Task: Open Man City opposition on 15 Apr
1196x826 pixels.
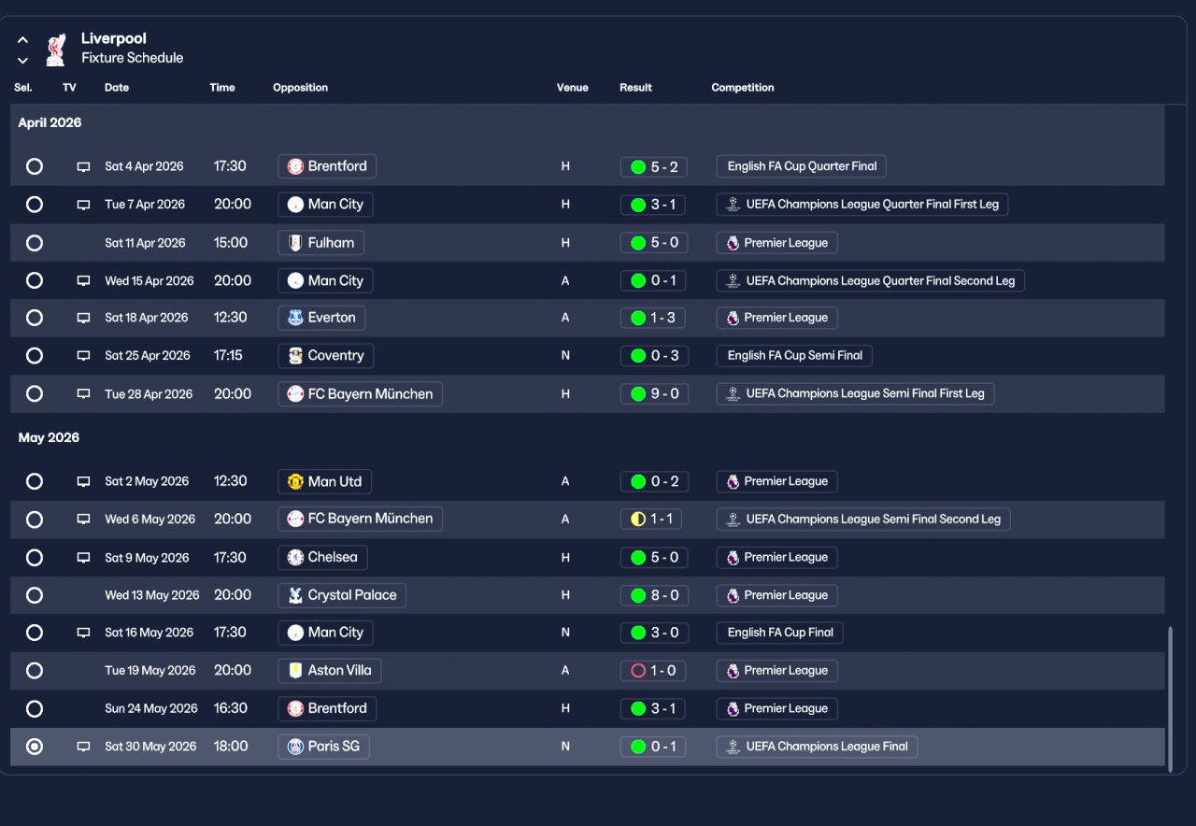Action: 325,280
